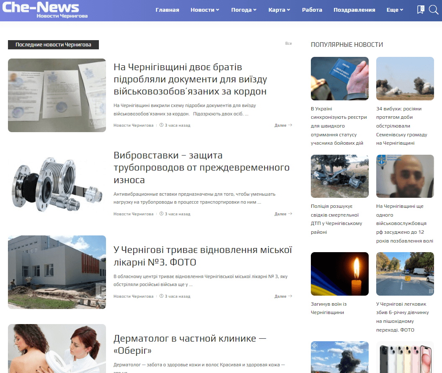Open popular news about синхронізують реєстри
The height and width of the screenshot is (373, 442).
pos(339,126)
